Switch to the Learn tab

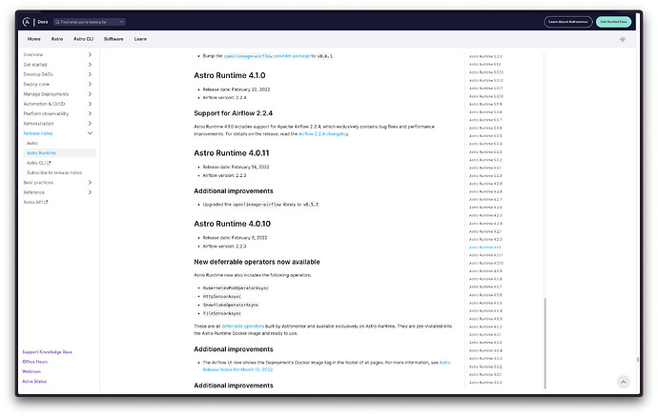[140, 39]
